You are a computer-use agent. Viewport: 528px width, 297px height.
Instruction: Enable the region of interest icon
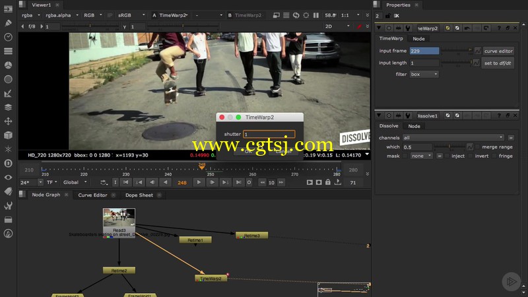pyautogui.click(x=306, y=15)
